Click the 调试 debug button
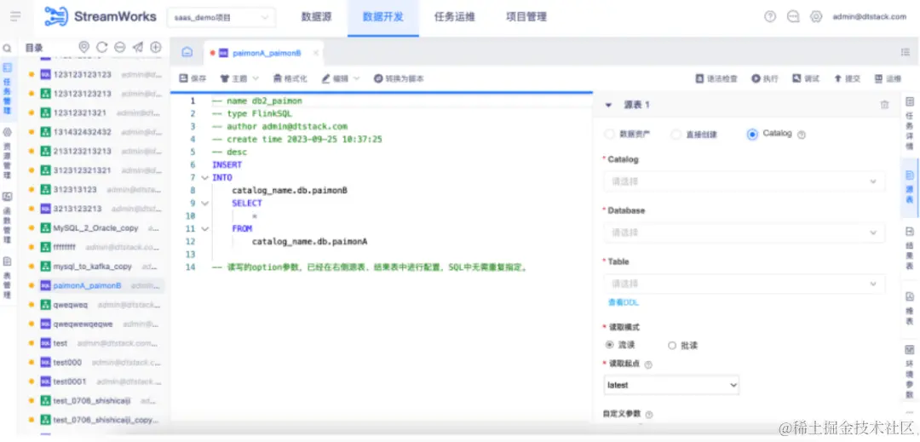The width and height of the screenshot is (920, 442). 806,78
